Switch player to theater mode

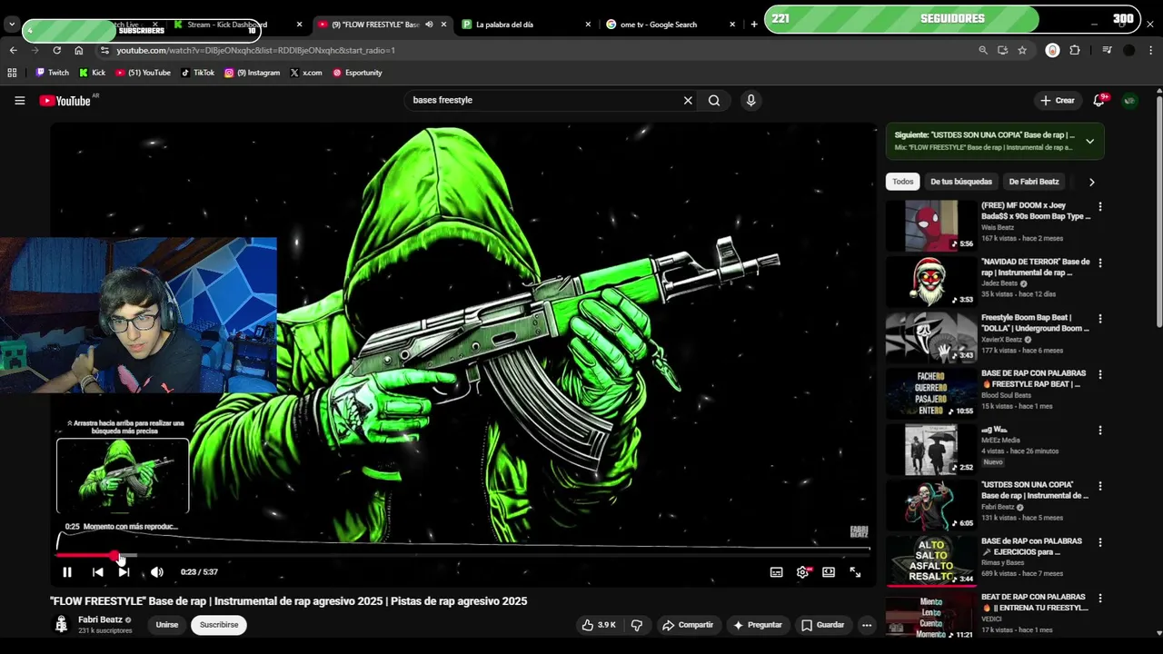[829, 572]
